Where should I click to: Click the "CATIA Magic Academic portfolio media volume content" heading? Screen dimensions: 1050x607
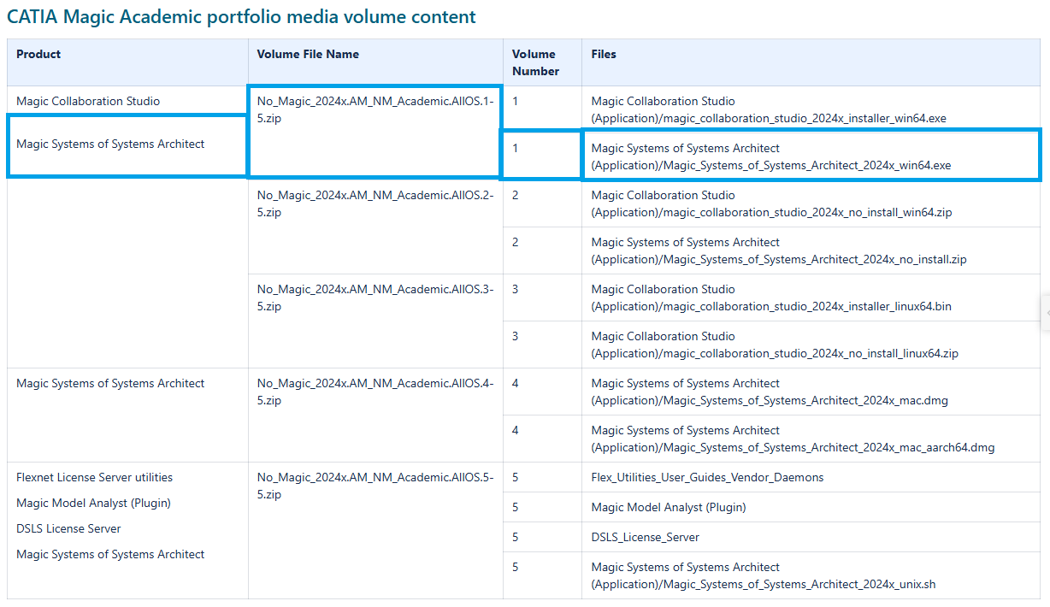pos(241,17)
